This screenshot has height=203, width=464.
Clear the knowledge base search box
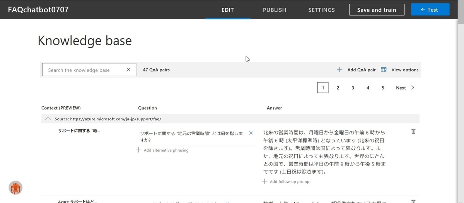point(129,70)
